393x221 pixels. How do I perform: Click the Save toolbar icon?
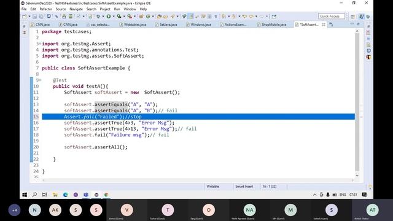point(34,17)
